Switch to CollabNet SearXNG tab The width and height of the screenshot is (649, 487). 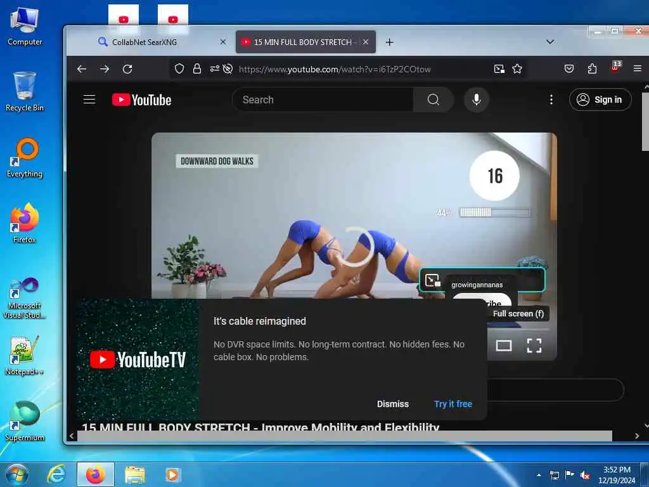coord(162,42)
